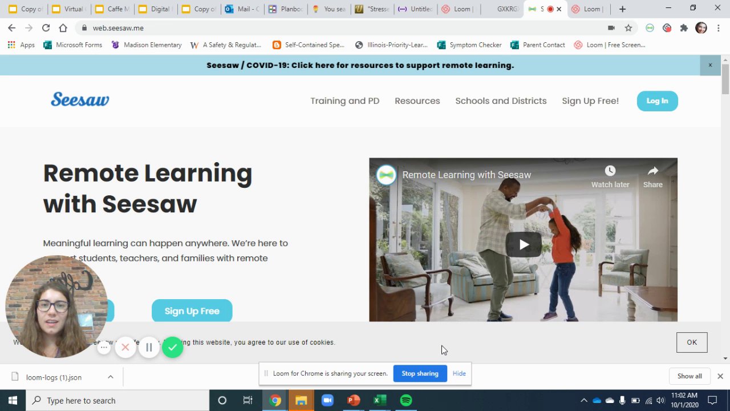Open the COVID-19 remote learning resources banner

(360, 65)
